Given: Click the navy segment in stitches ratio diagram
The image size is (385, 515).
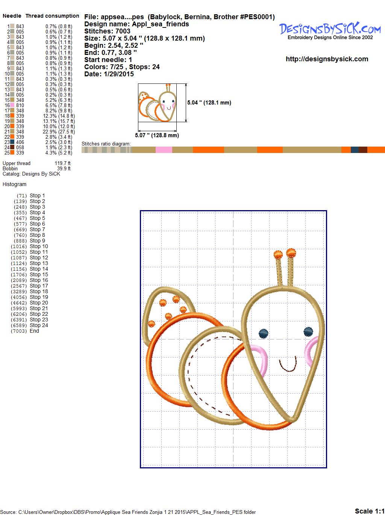Looking at the screenshot, I should pyautogui.click(x=354, y=150).
